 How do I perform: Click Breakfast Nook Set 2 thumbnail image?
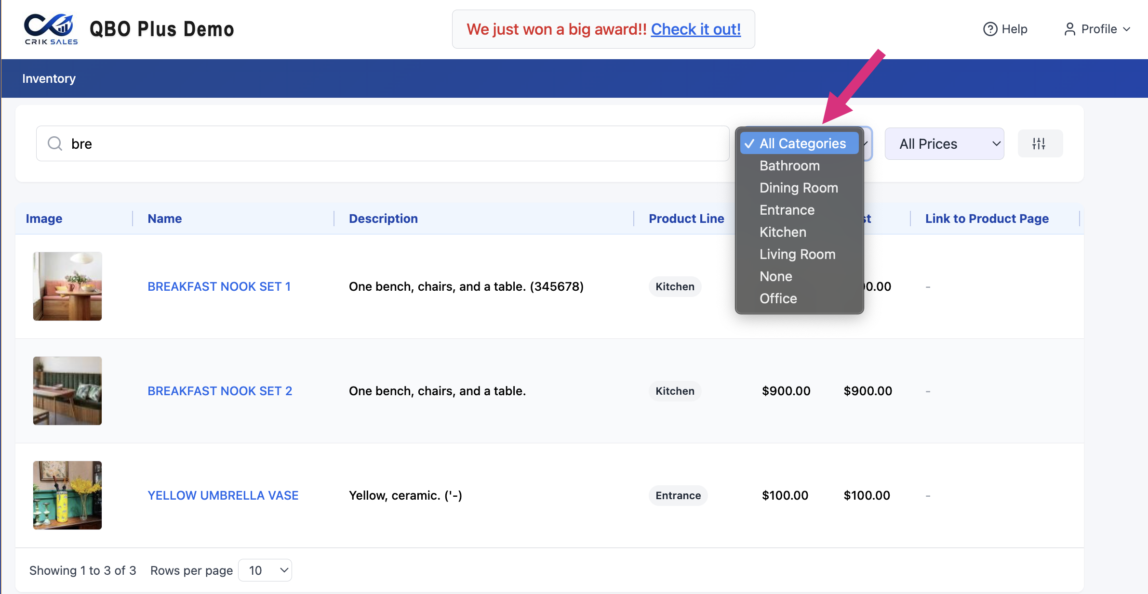(x=67, y=391)
